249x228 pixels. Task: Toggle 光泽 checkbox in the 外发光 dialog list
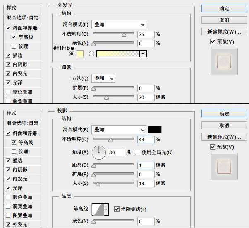tap(8, 83)
